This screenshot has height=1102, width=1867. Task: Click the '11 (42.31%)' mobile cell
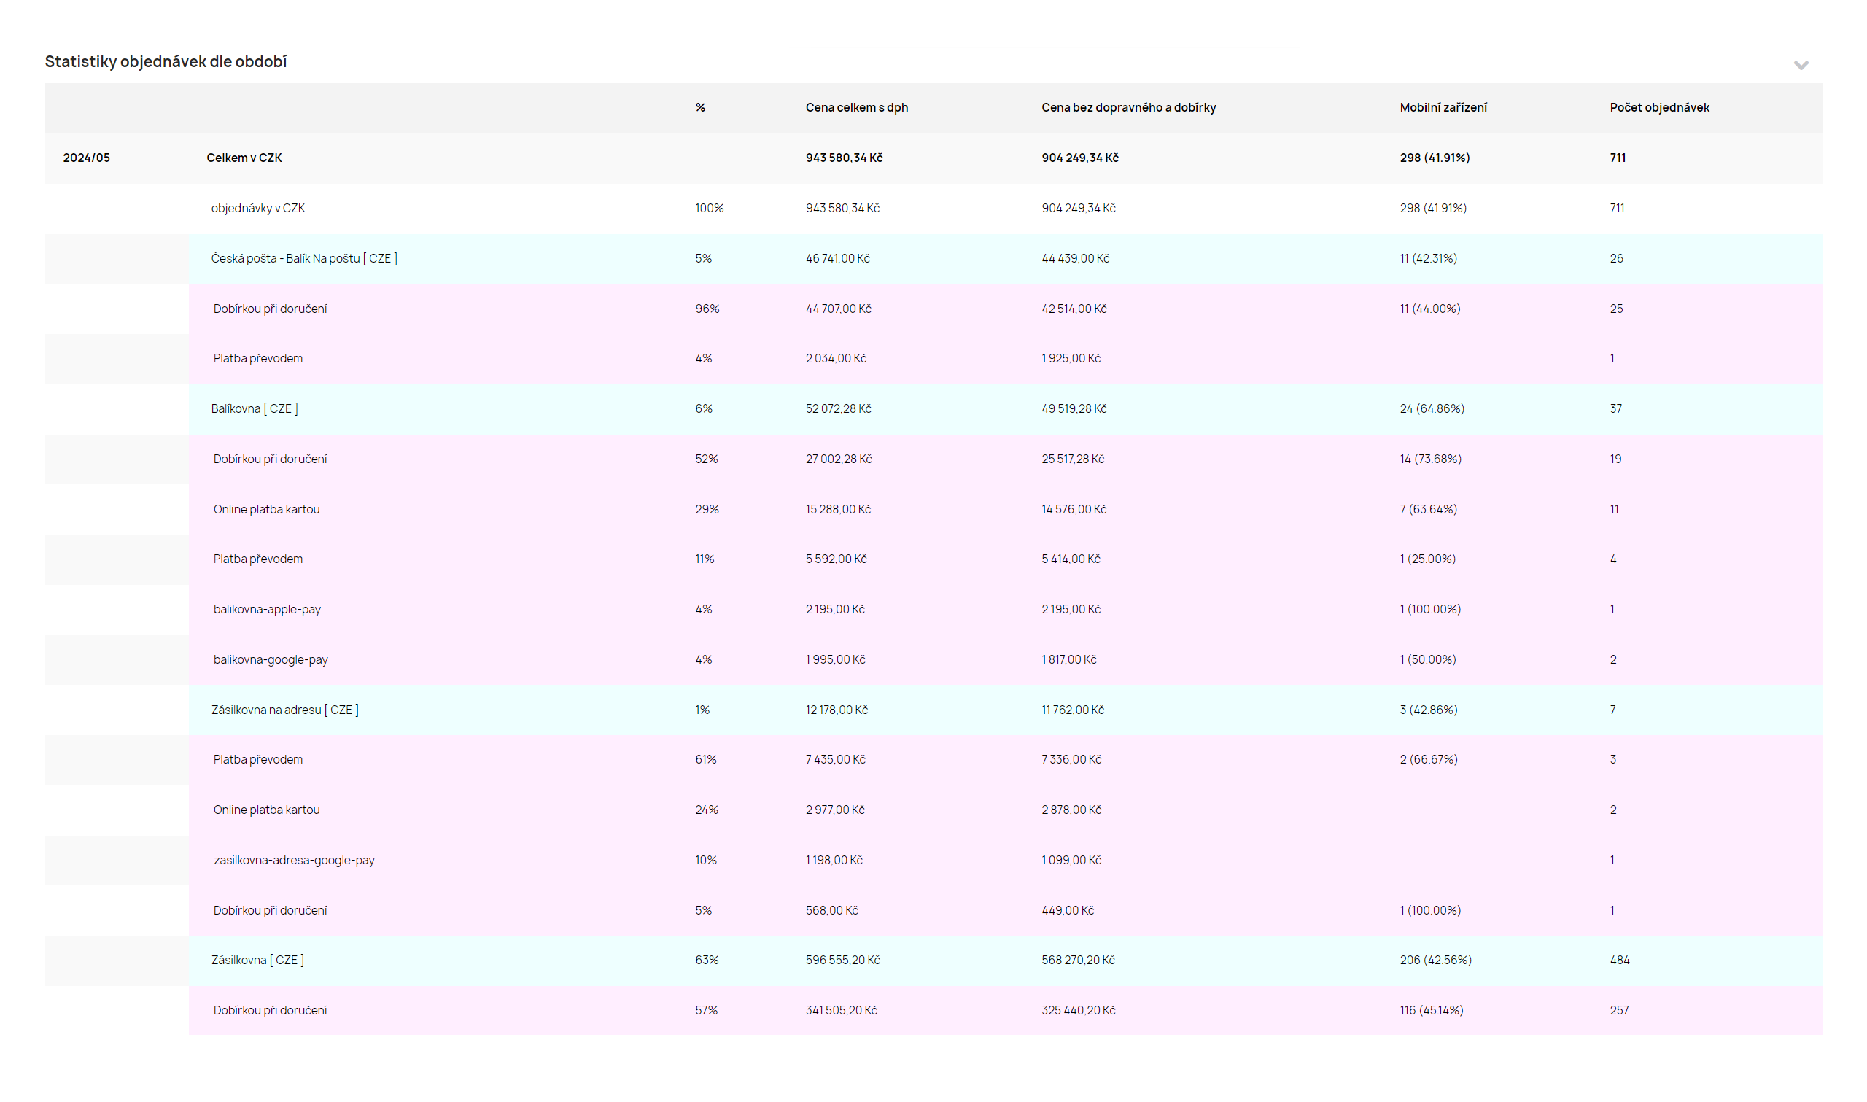click(1428, 258)
